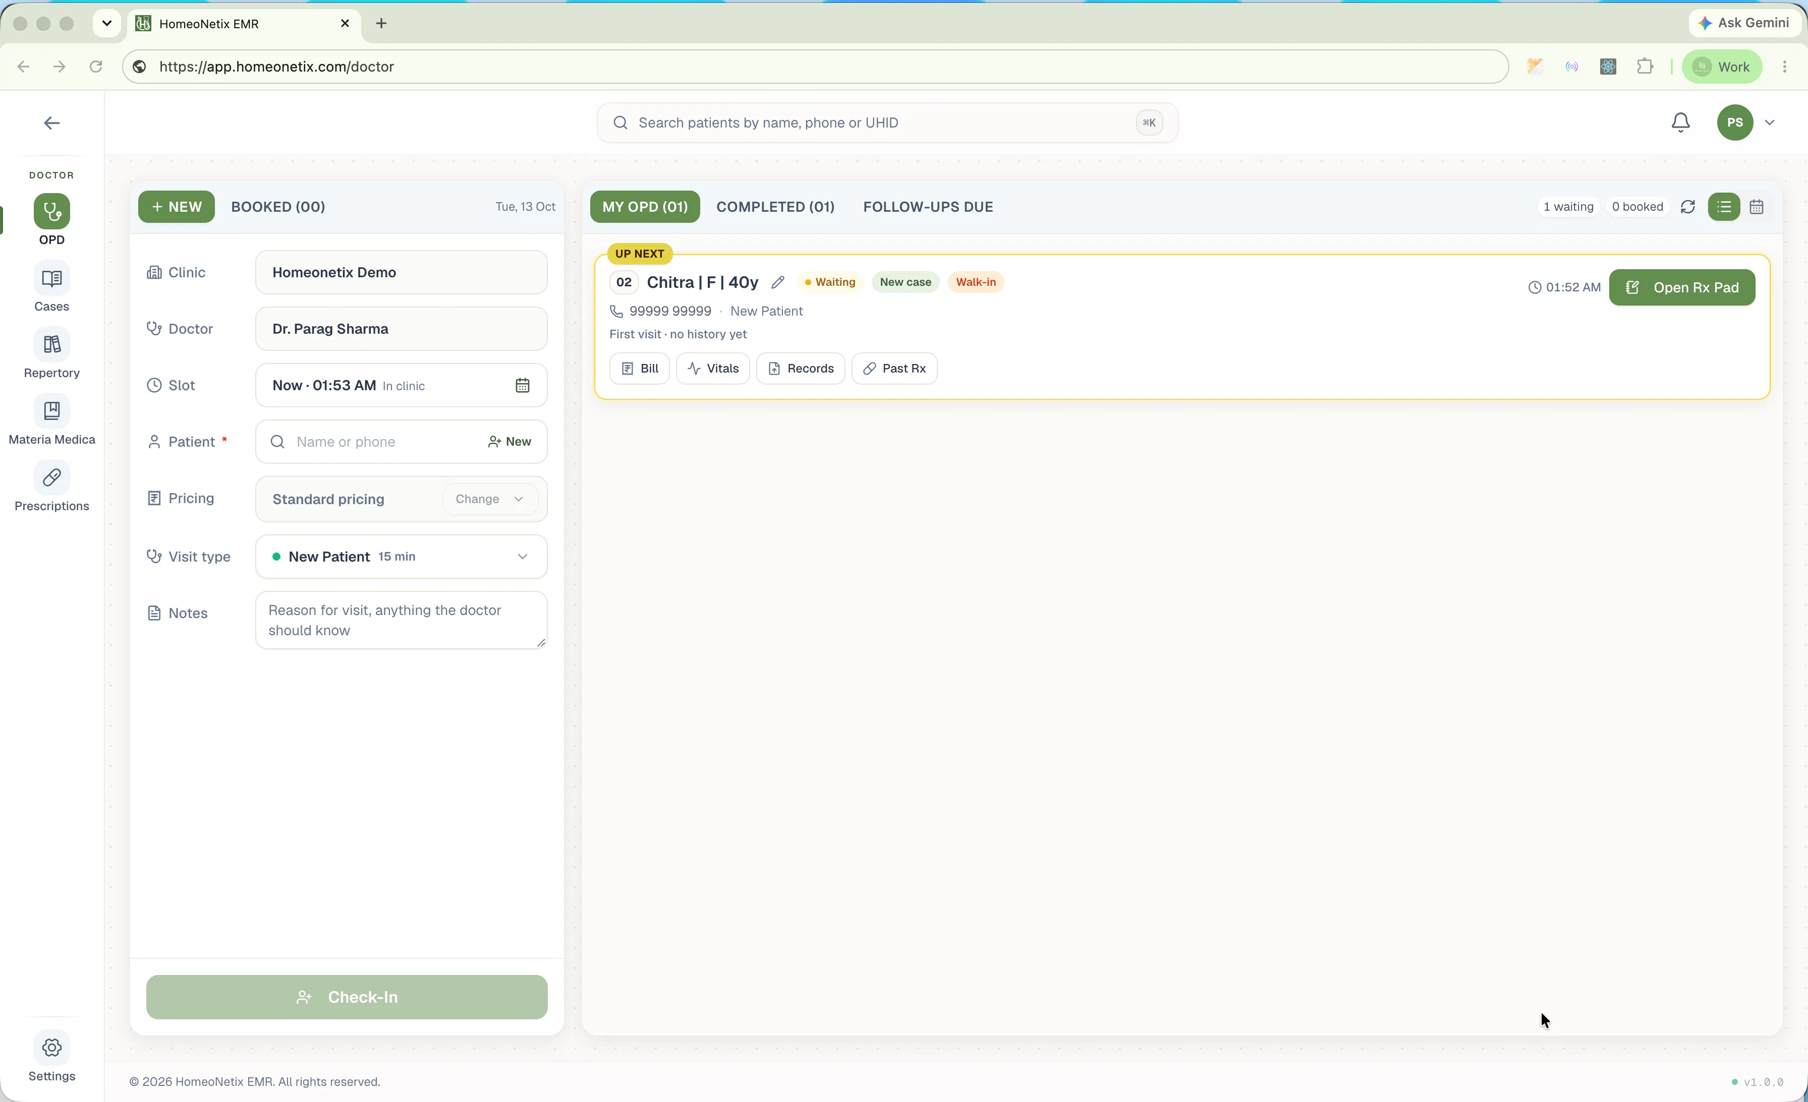
Task: Open the Bill button on Chitra's card
Action: (639, 369)
